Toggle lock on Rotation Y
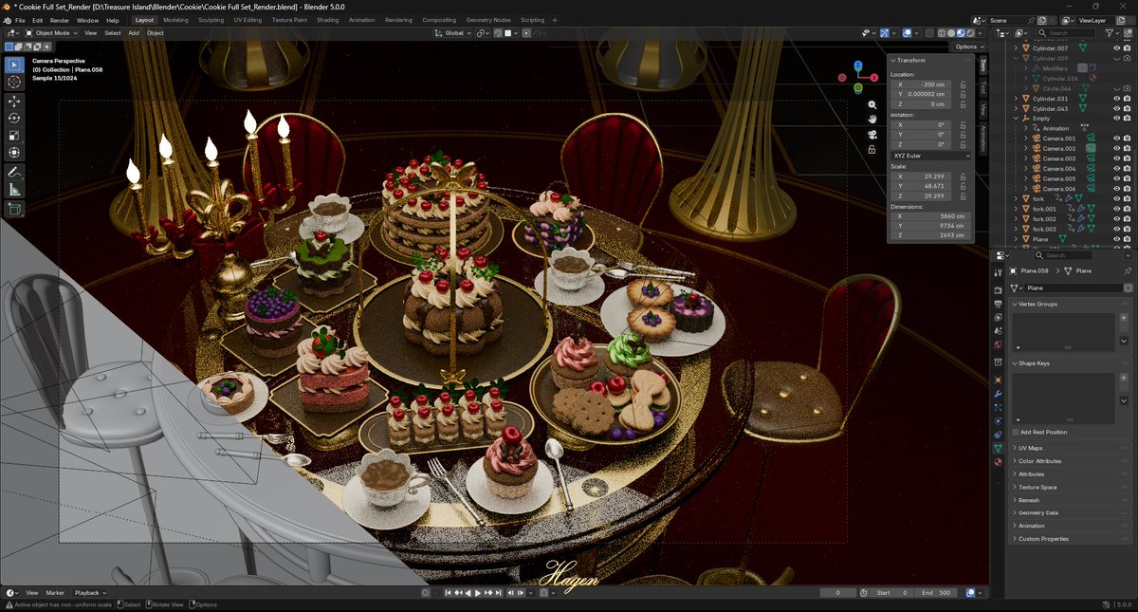 coord(964,135)
